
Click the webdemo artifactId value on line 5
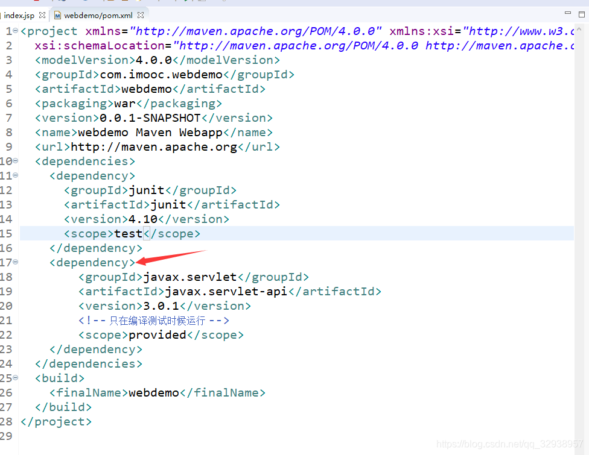click(x=147, y=89)
